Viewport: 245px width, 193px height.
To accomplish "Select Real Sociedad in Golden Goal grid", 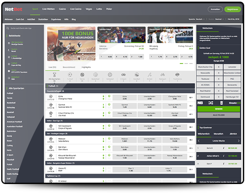I will (232, 91).
